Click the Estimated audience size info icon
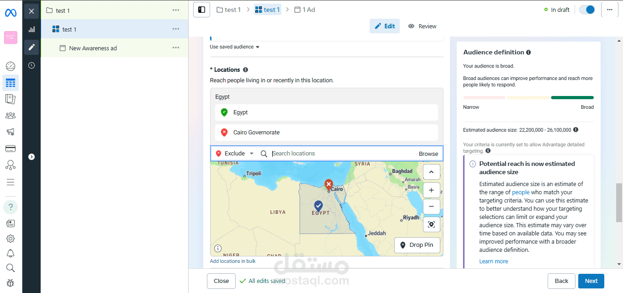623x293 pixels. click(575, 130)
